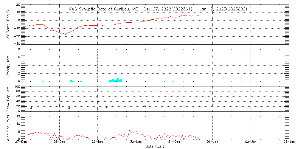Click the 'Air Temp, Deg C' axis label
The height and width of the screenshot is (149, 298).
coord(8,24)
